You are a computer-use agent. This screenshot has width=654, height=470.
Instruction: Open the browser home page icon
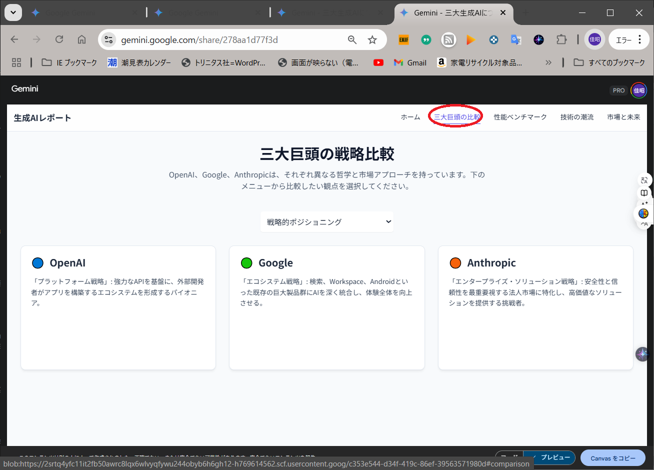pos(81,39)
